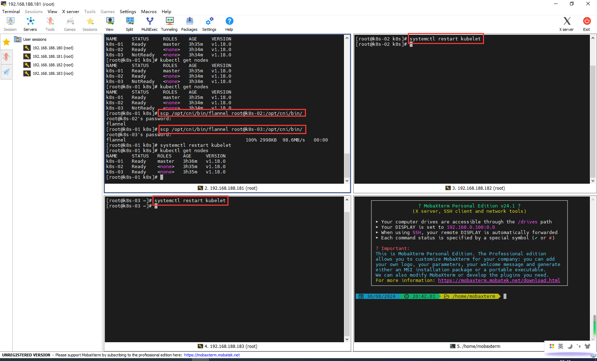This screenshot has width=597, height=361.
Task: Click the /drives path text in welcome banner
Action: click(x=528, y=222)
